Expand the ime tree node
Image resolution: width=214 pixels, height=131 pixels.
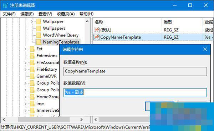25,104
